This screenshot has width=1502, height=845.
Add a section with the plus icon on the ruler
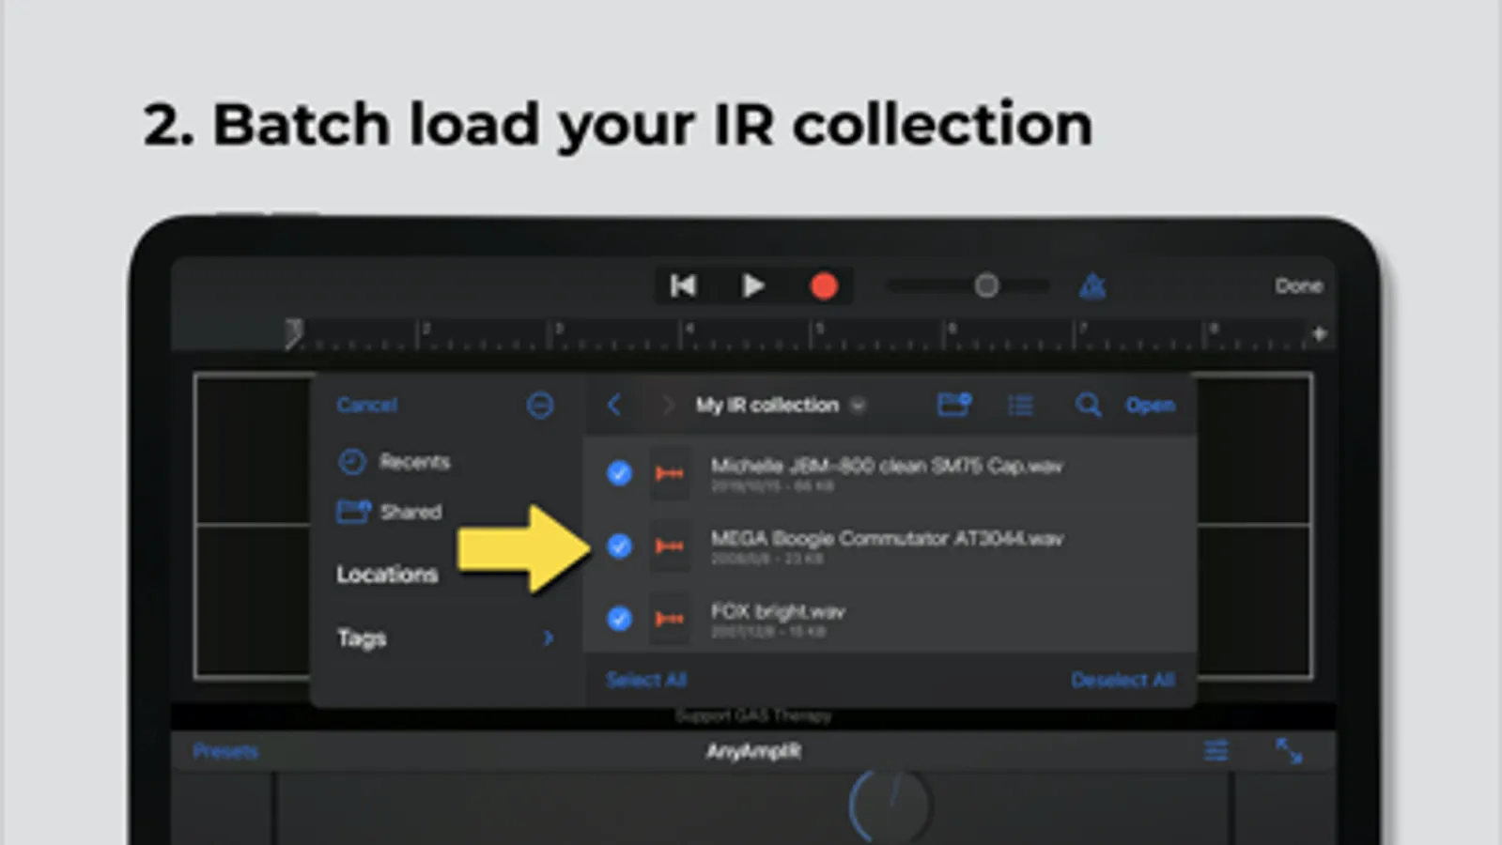(1319, 333)
